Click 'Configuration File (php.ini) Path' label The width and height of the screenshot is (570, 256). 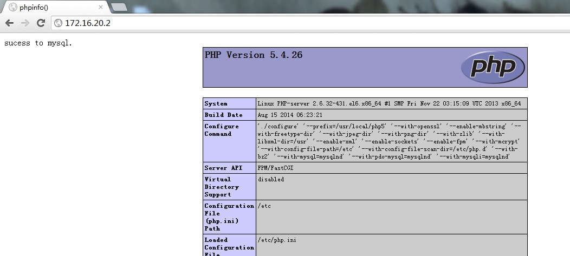pyautogui.click(x=229, y=217)
